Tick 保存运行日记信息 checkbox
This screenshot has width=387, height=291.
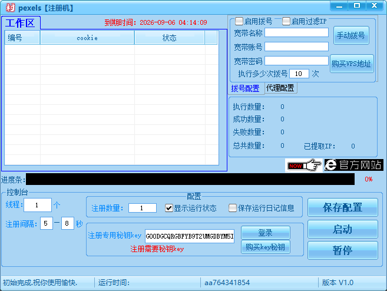coord(232,208)
